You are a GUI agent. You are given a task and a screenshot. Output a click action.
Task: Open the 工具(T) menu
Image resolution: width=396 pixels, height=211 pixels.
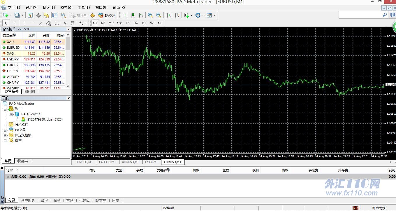tap(84, 8)
